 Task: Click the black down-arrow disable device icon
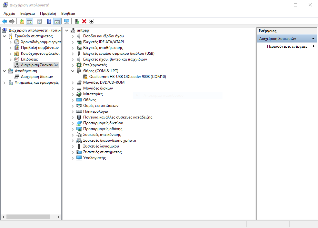click(x=92, y=21)
